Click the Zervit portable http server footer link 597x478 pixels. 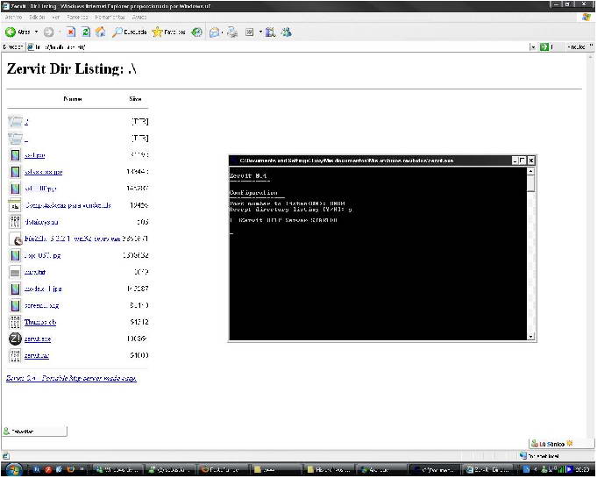pos(71,378)
